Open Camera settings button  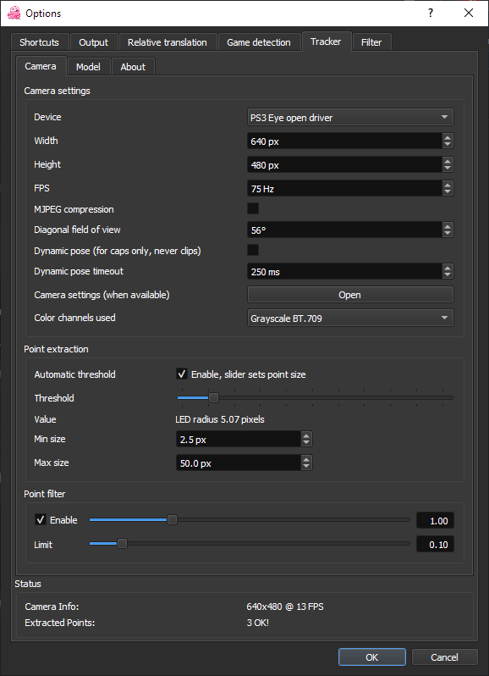(350, 295)
